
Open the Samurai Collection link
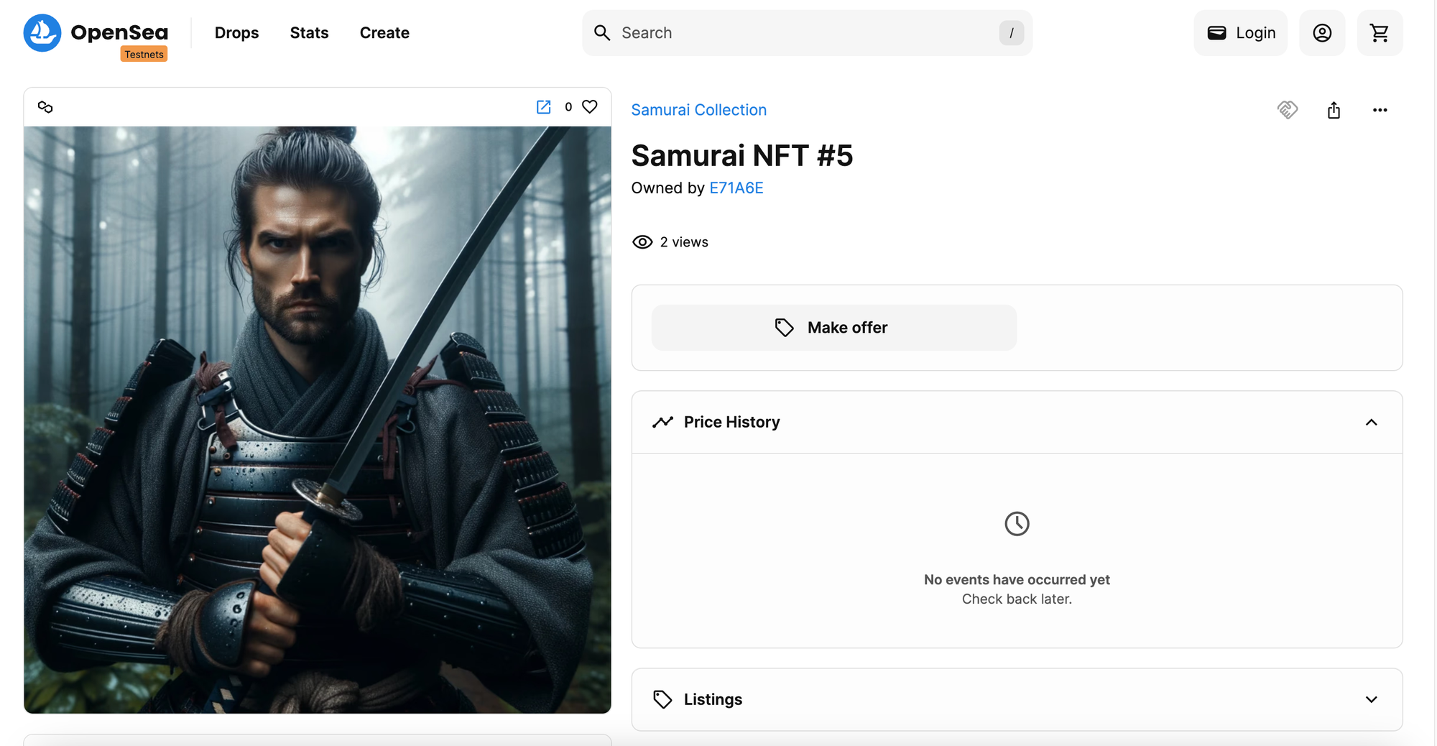click(699, 110)
